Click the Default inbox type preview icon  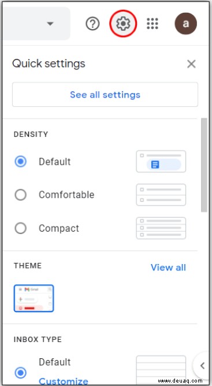pos(161,369)
